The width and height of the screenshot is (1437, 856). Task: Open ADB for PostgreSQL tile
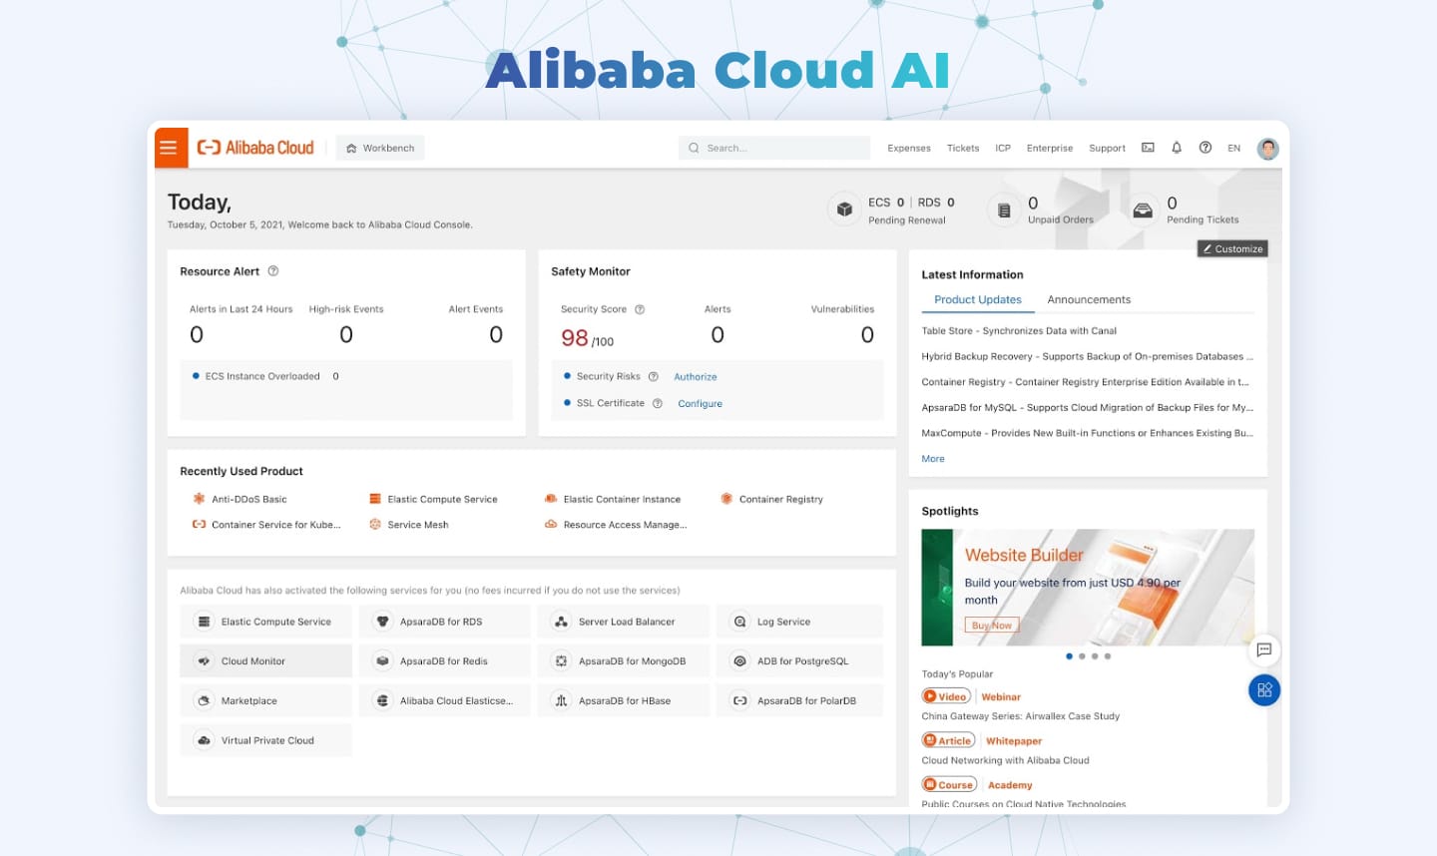point(800,660)
